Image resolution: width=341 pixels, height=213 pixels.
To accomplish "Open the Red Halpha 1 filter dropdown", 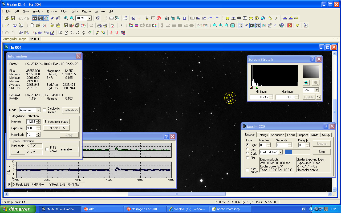I will [280, 152].
